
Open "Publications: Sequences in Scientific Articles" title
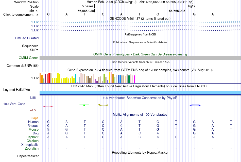(140, 42)
